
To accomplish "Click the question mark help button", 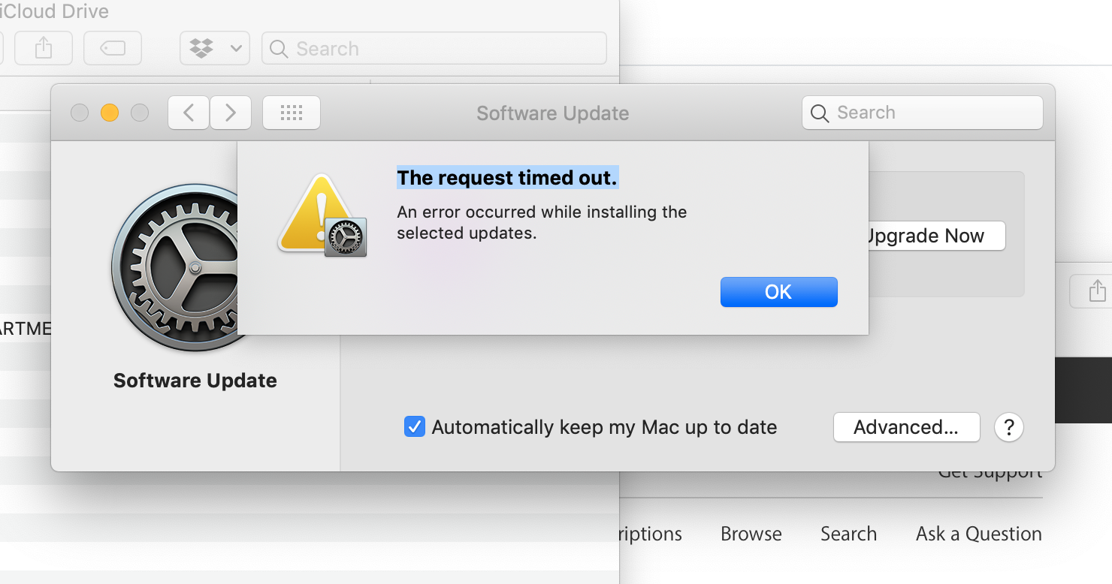I will tap(1009, 427).
